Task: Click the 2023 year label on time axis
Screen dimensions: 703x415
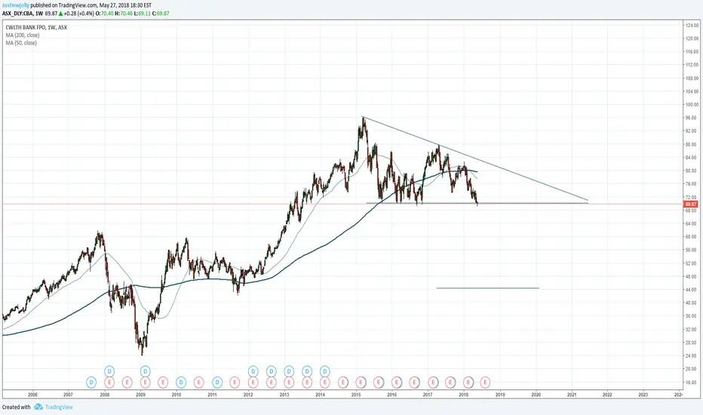Action: pos(643,395)
